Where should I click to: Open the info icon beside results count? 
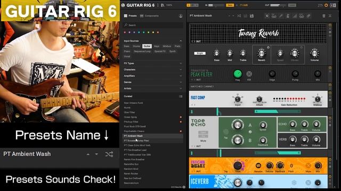tap(184, 187)
